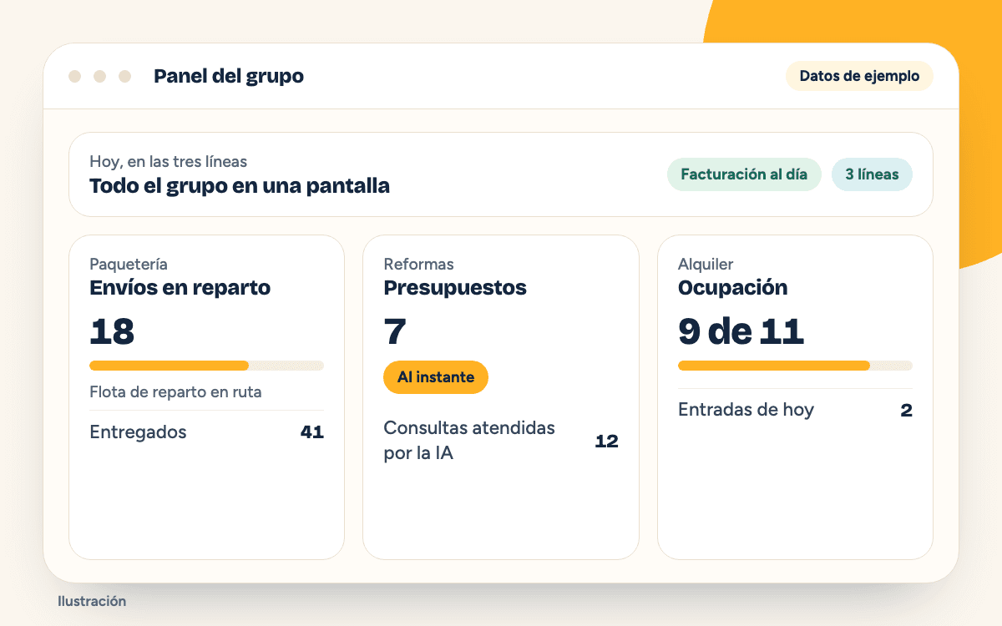Click the Entradas de hoy value 2

(907, 410)
